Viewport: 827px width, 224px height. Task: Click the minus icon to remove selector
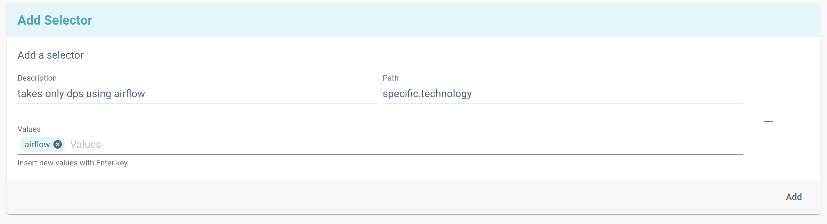coord(768,121)
